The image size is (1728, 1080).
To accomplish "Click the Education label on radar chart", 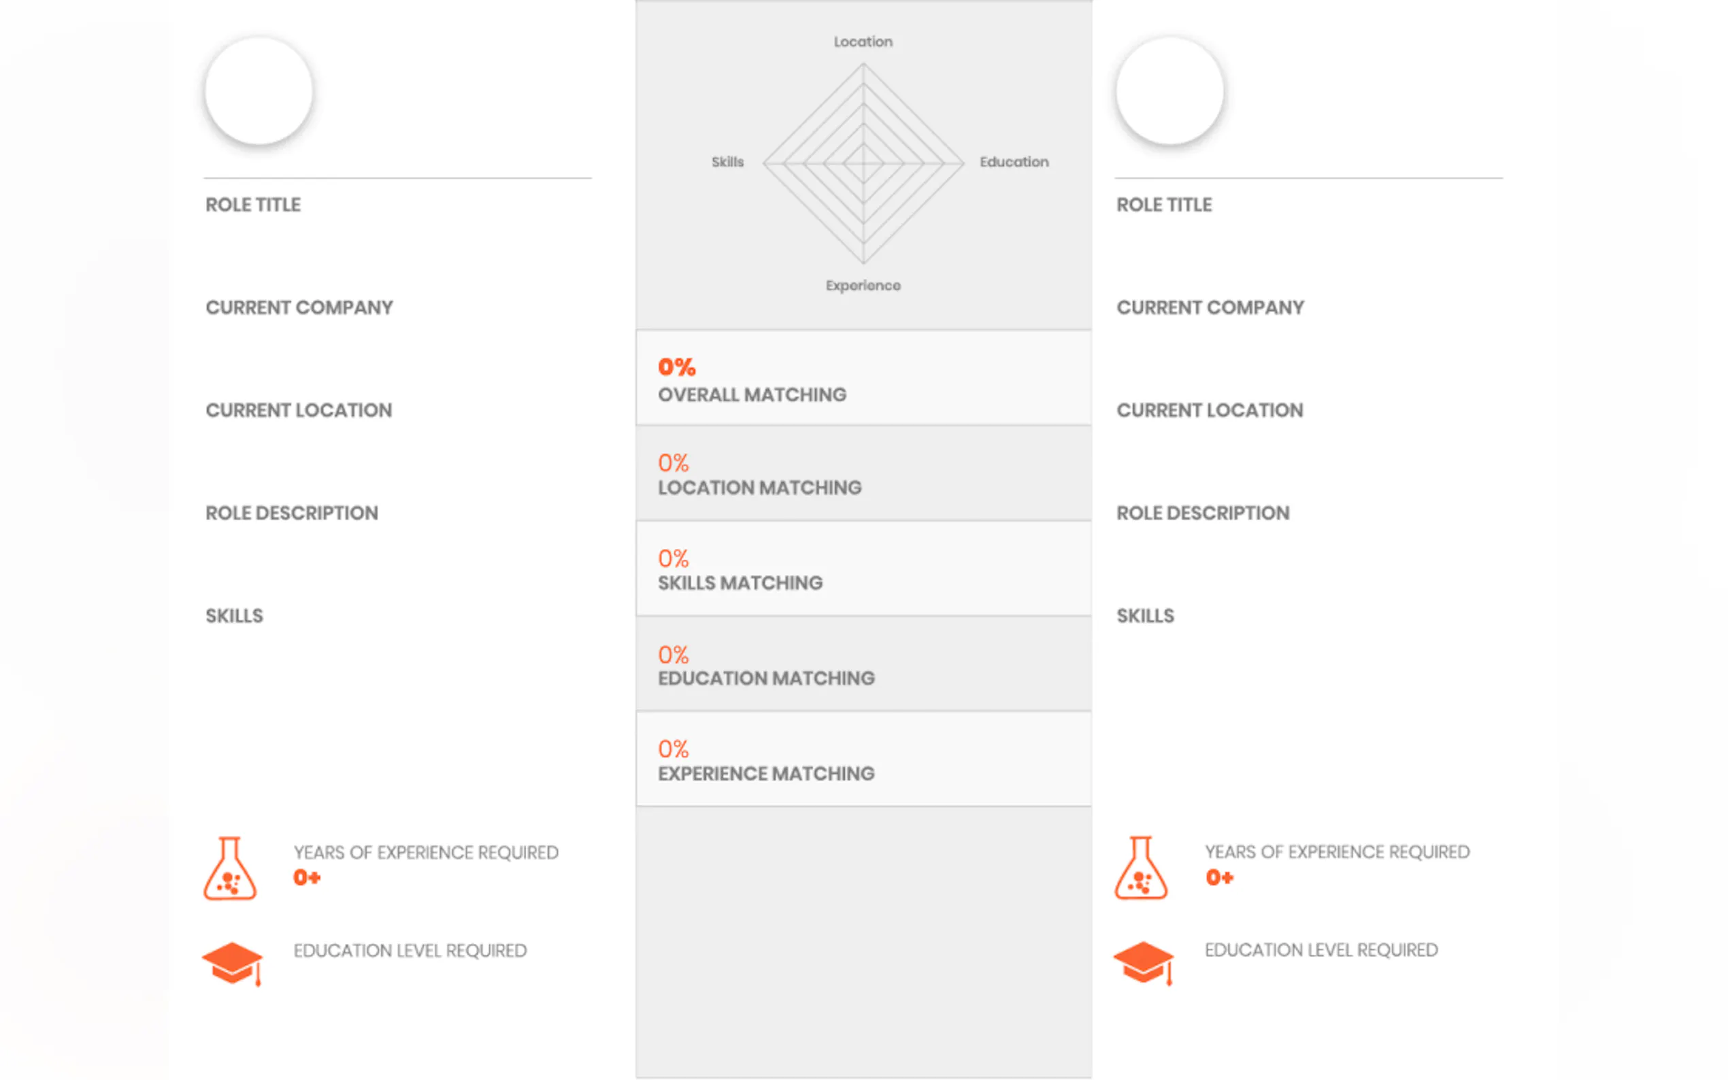I will coord(1014,162).
